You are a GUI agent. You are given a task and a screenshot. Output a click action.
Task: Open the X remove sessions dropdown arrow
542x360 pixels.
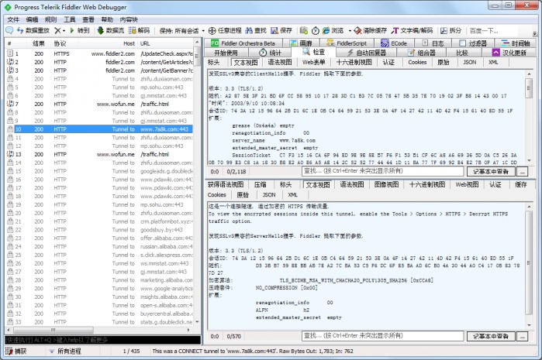point(64,31)
